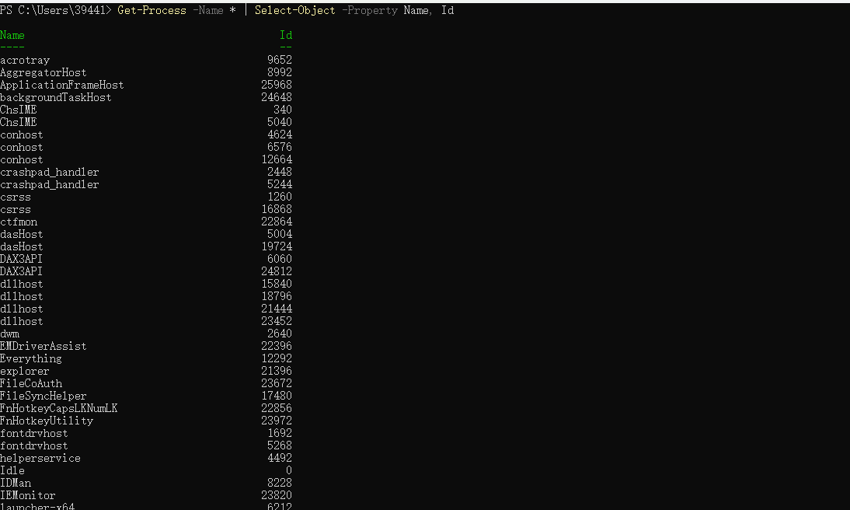Image resolution: width=850 pixels, height=510 pixels.
Task: Click the IDMan process entry
Action: pos(16,483)
